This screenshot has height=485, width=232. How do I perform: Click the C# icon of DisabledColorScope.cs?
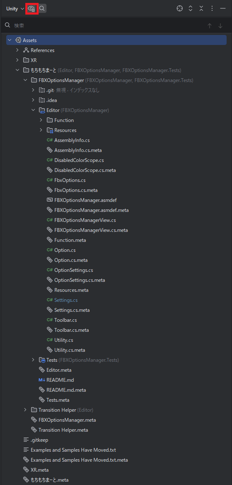50,160
